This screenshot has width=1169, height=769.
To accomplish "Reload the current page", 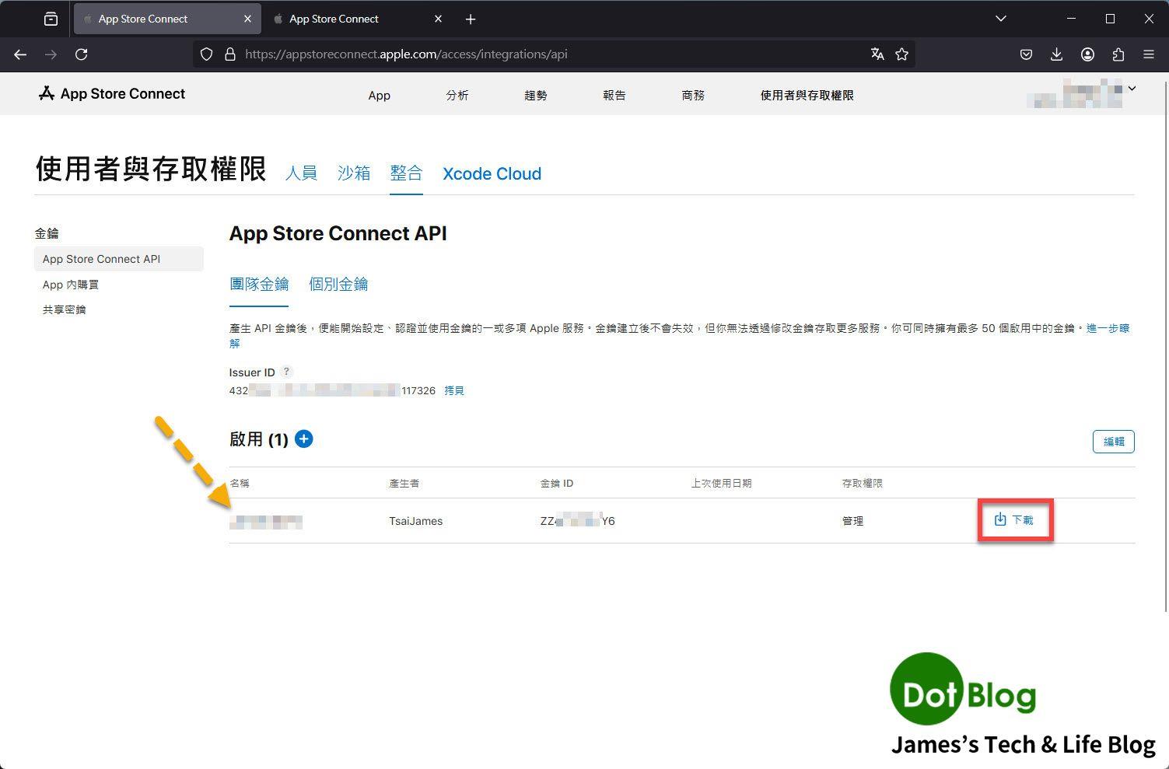I will point(81,54).
